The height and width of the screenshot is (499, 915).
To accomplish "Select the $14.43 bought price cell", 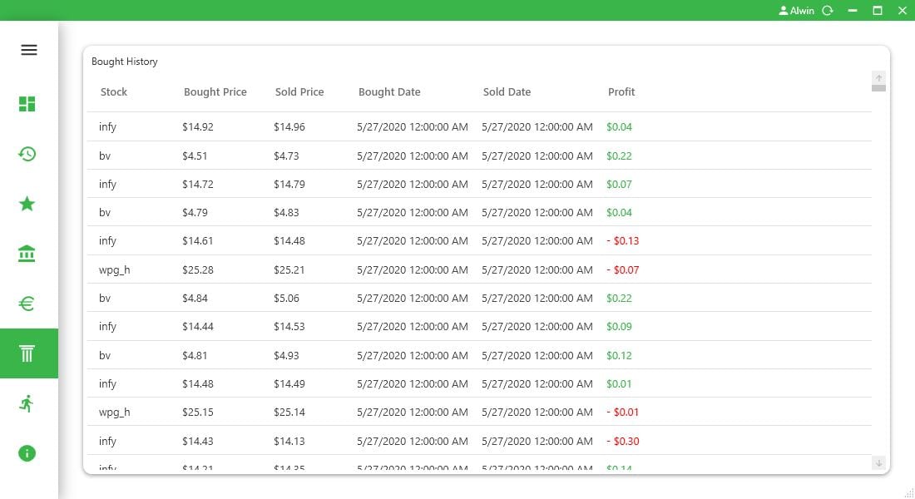I will [198, 442].
